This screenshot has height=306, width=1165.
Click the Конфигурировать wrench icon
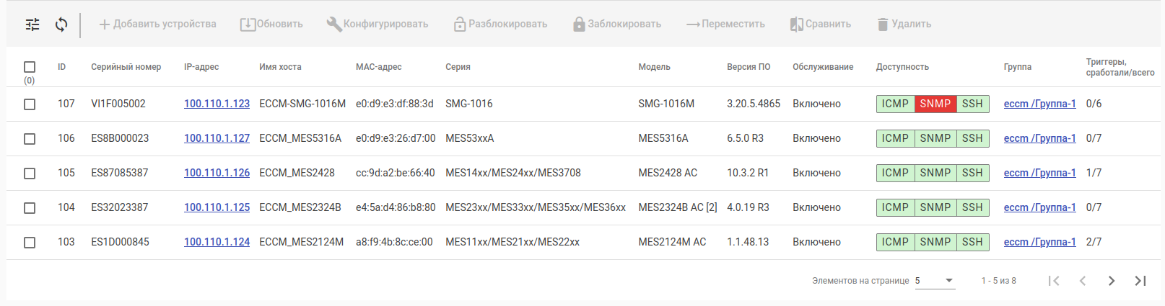(x=333, y=24)
